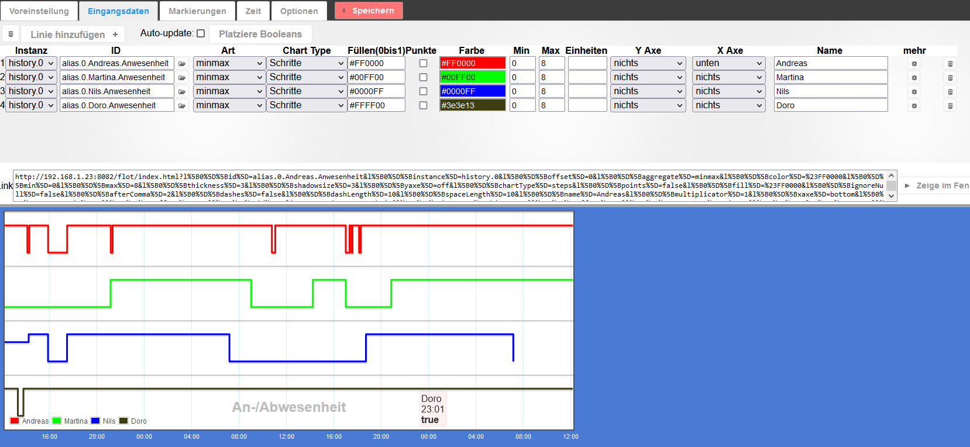970x447 pixels.
Task: Enable Punkte checkbox for Nils line
Action: coord(423,91)
